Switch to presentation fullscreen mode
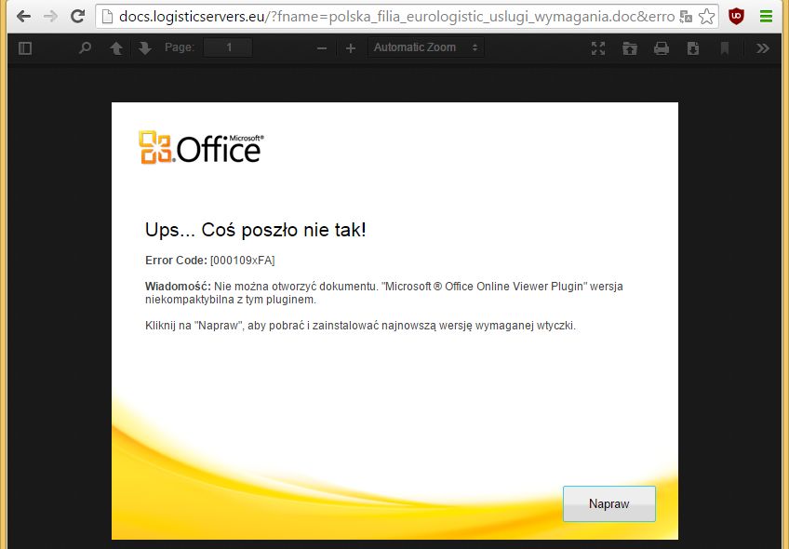The image size is (789, 549). coord(597,48)
